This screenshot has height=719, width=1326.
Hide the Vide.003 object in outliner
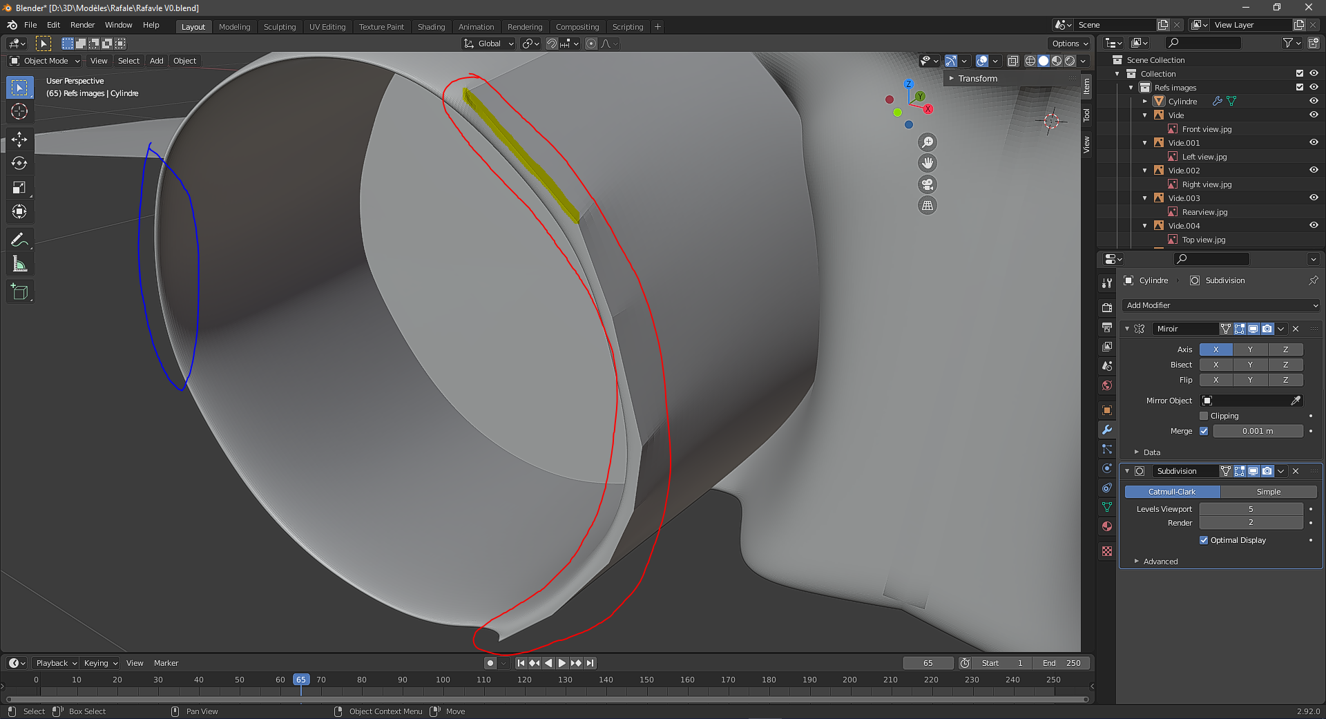1314,198
